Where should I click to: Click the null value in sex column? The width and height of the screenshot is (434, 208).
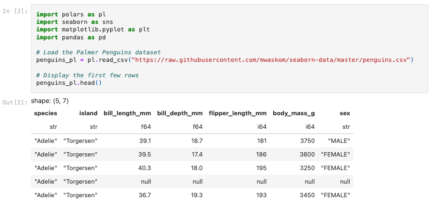pyautogui.click(x=345, y=181)
